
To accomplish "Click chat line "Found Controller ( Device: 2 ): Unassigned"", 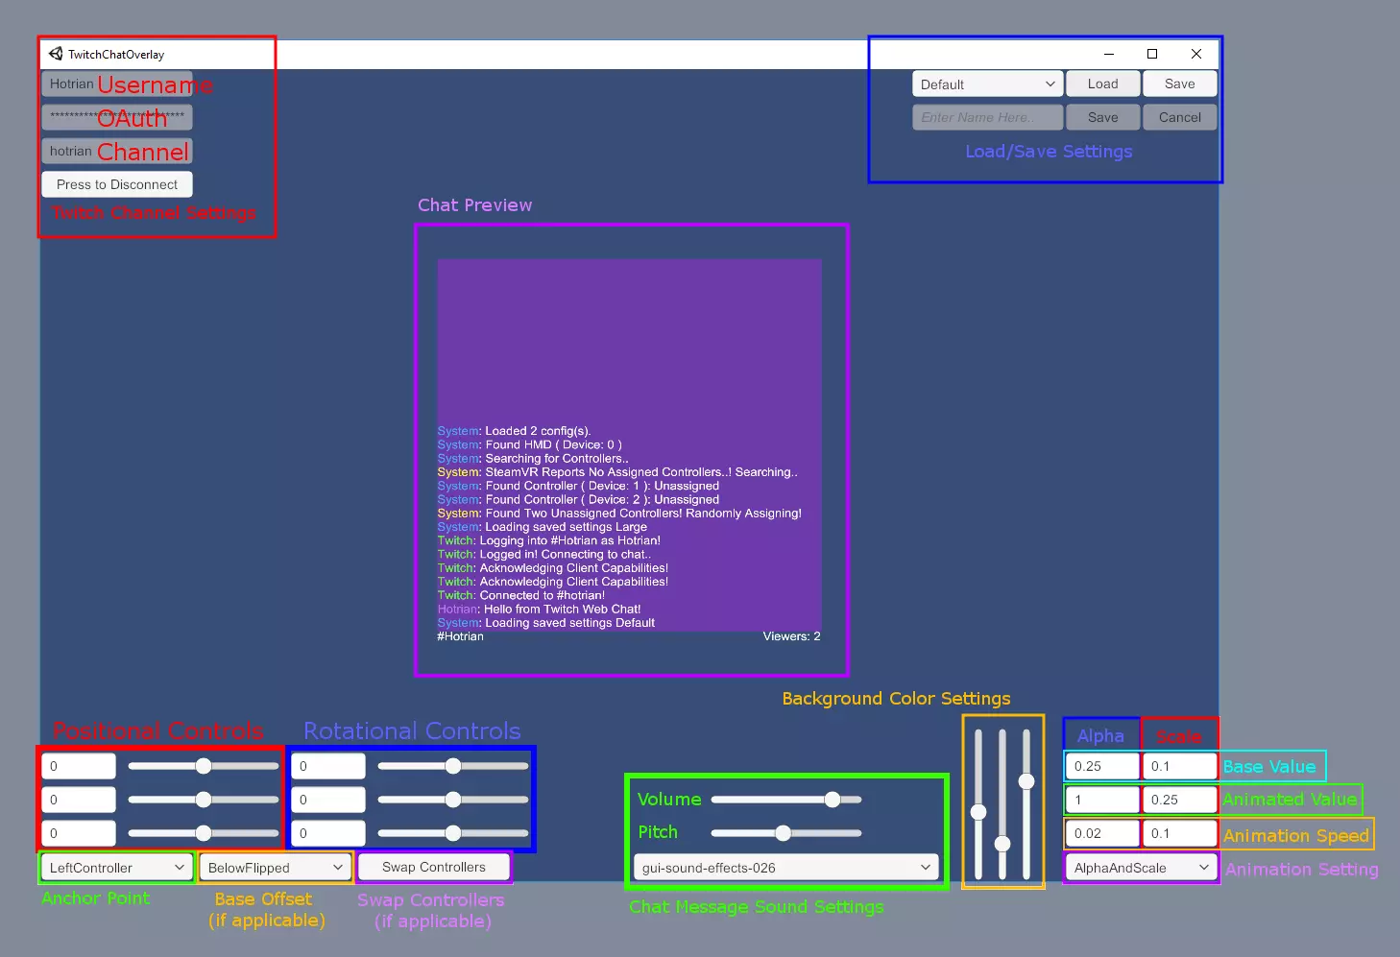I will [602, 499].
